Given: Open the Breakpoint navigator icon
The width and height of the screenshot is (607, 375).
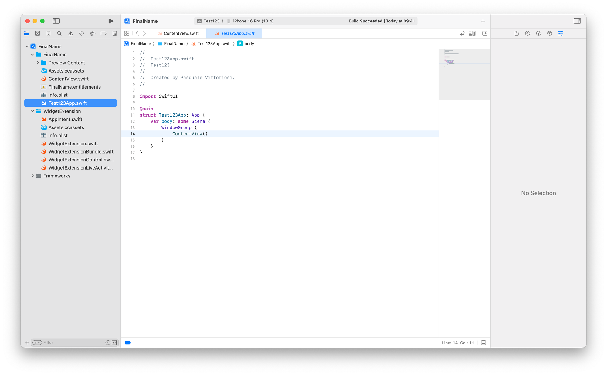Looking at the screenshot, I should [103, 33].
